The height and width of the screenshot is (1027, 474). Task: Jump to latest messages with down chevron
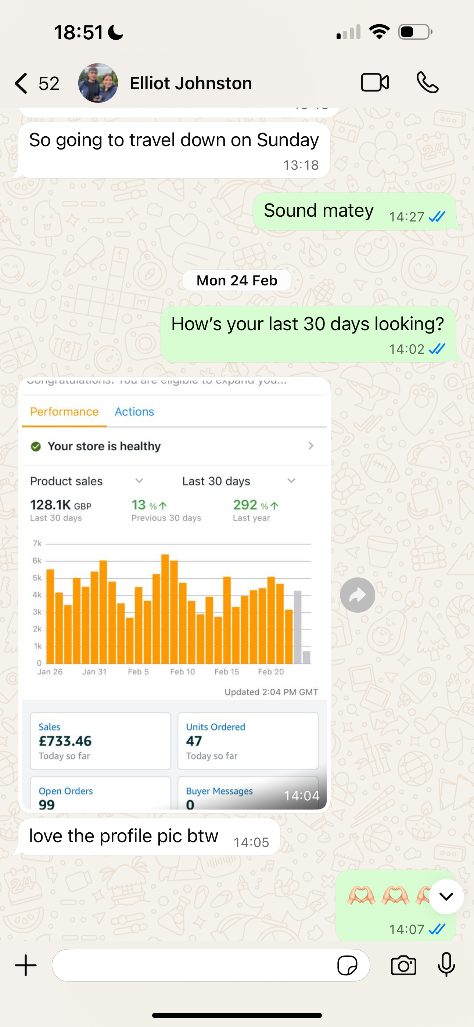pyautogui.click(x=446, y=897)
